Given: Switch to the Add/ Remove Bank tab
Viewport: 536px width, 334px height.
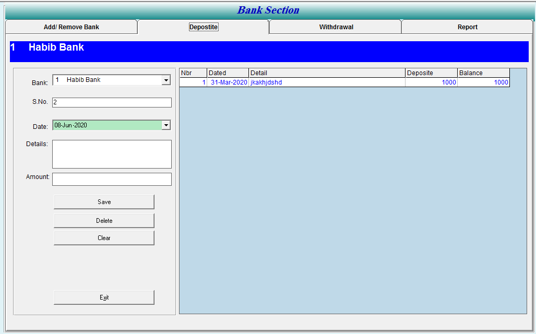Looking at the screenshot, I should [x=72, y=27].
